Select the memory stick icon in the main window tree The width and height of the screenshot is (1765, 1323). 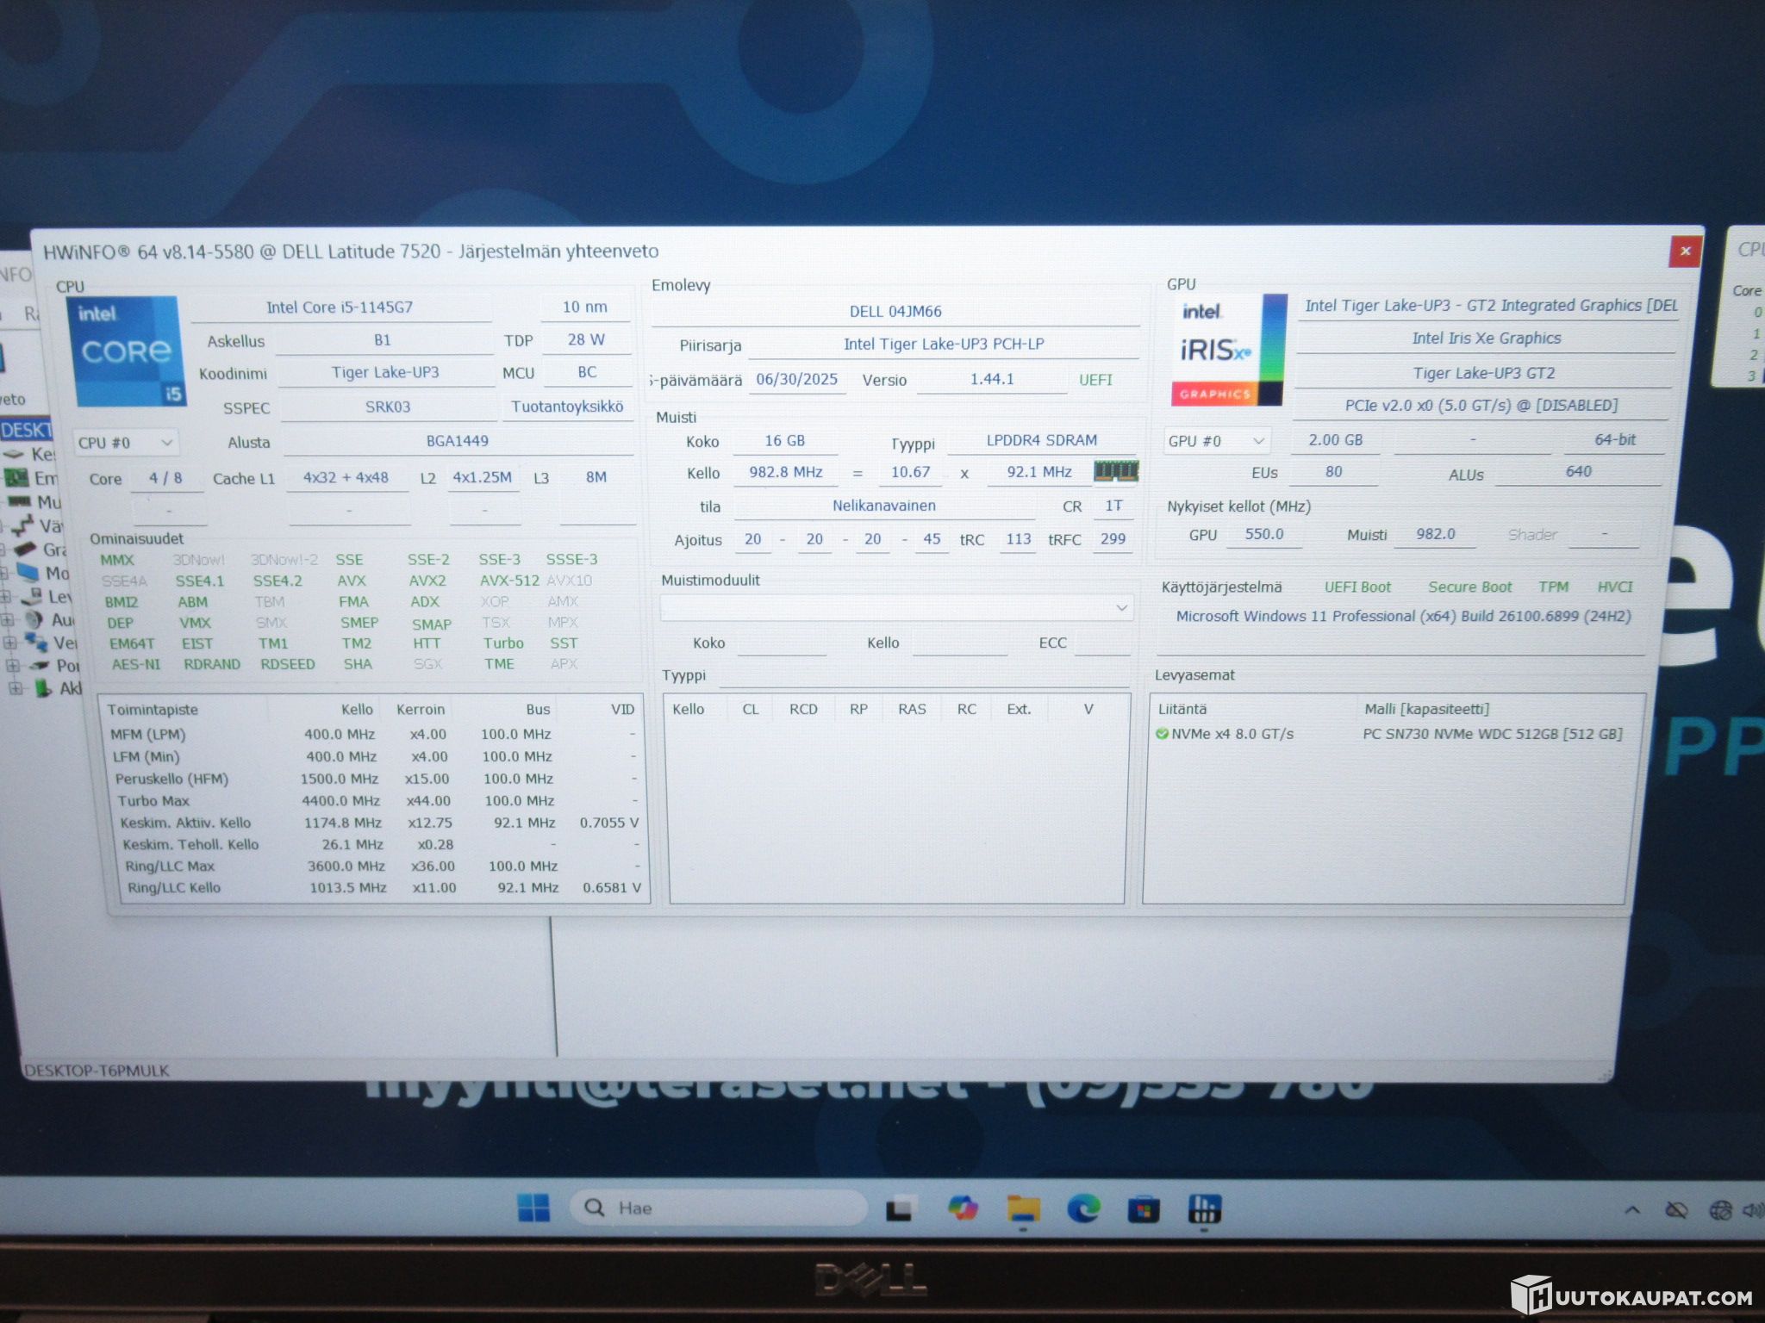pyautogui.click(x=19, y=501)
